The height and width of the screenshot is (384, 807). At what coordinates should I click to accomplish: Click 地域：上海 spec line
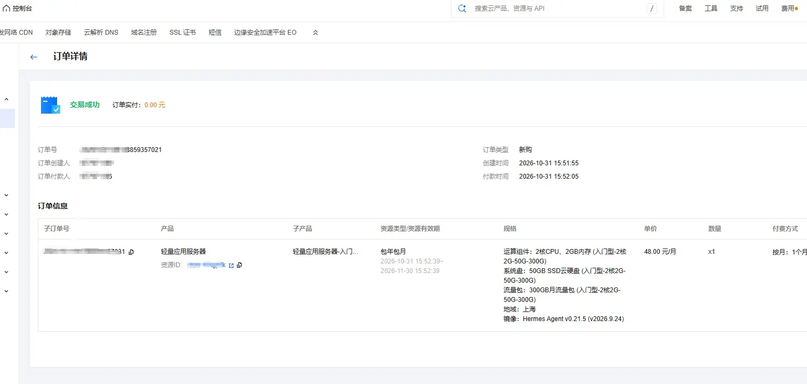(x=520, y=309)
